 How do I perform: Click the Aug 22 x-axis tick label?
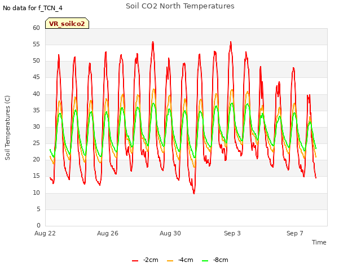[45, 233]
